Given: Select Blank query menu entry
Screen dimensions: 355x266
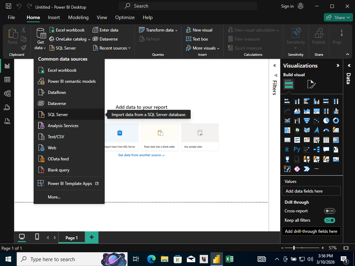Looking at the screenshot, I should point(69,170).
